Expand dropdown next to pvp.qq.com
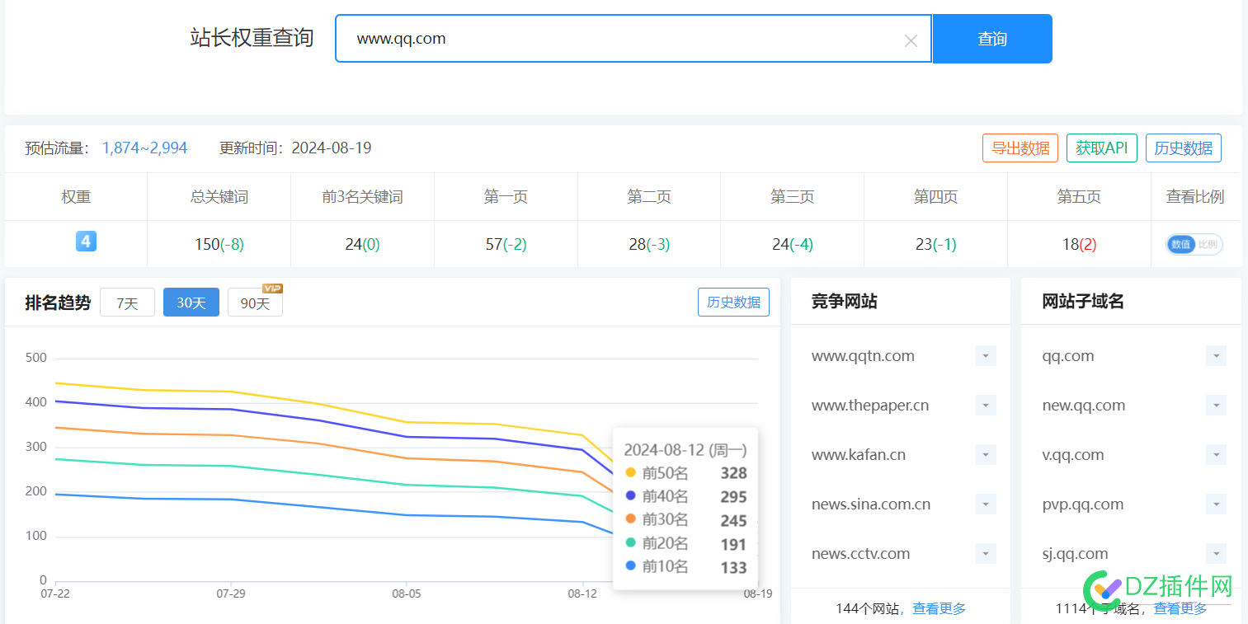 coord(1216,504)
